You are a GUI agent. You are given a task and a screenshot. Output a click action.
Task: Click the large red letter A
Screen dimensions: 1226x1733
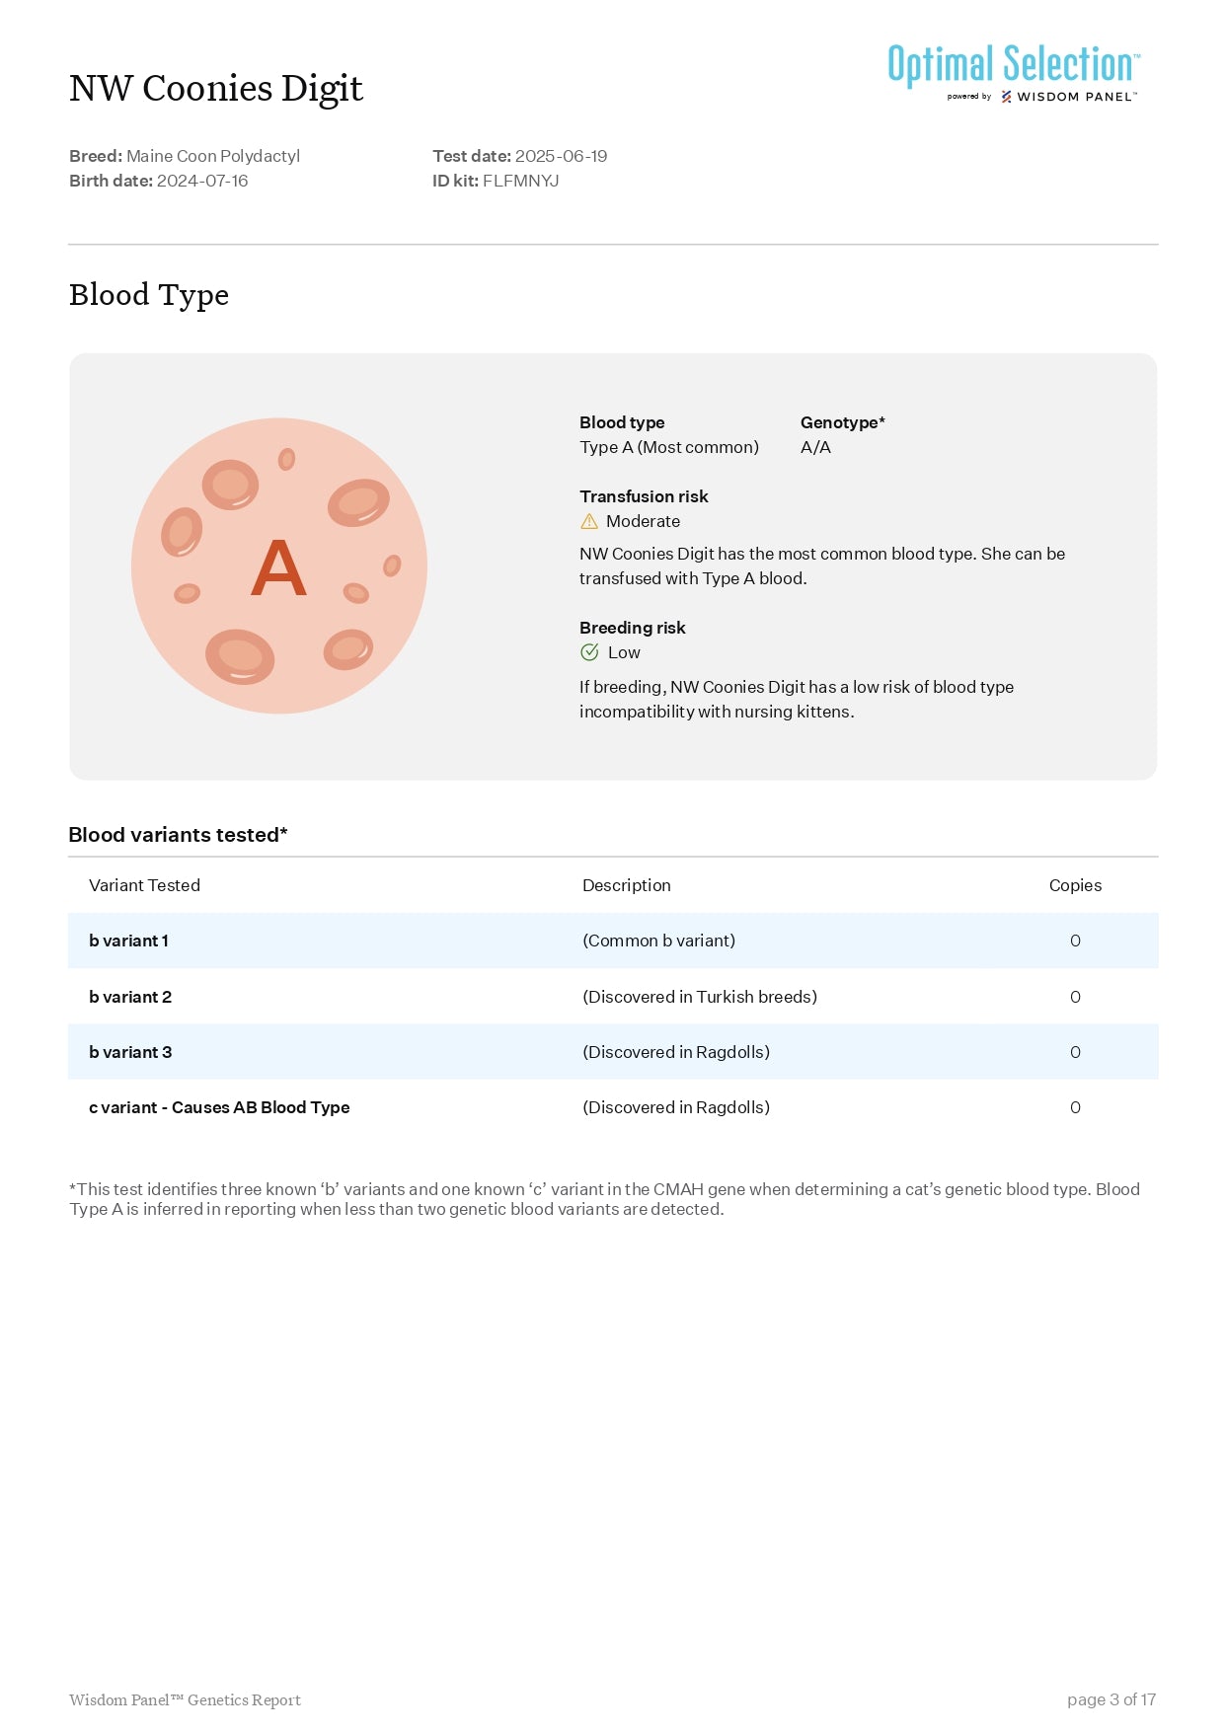(x=278, y=568)
